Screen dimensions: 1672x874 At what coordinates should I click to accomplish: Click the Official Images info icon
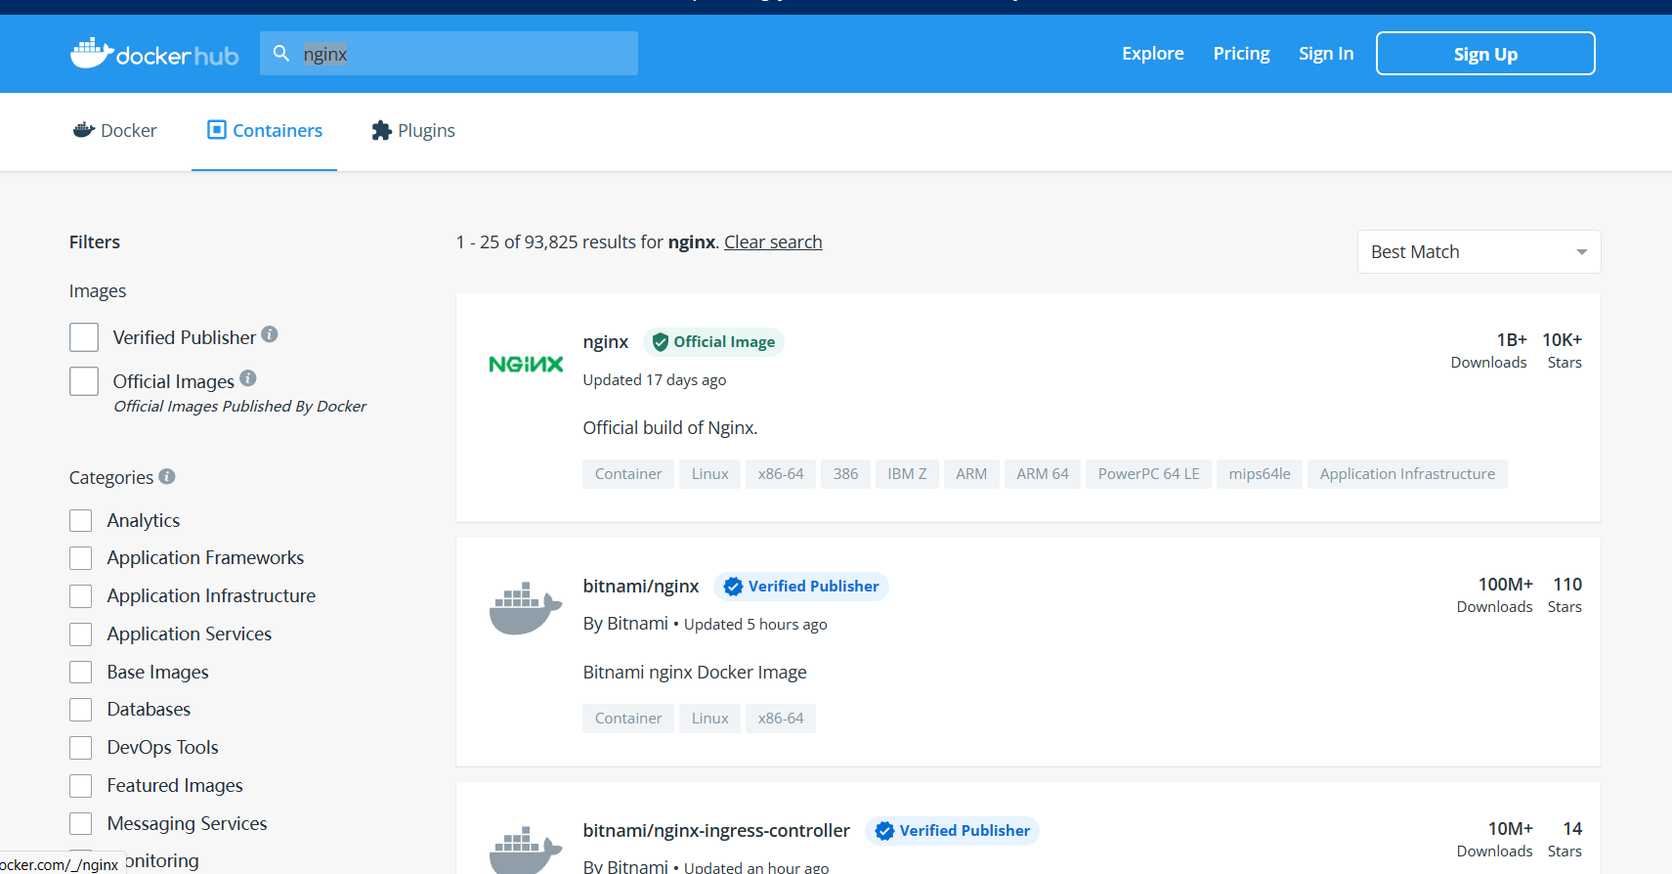[248, 378]
